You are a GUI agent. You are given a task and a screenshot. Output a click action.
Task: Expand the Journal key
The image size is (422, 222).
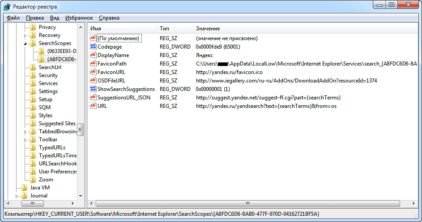17,196
